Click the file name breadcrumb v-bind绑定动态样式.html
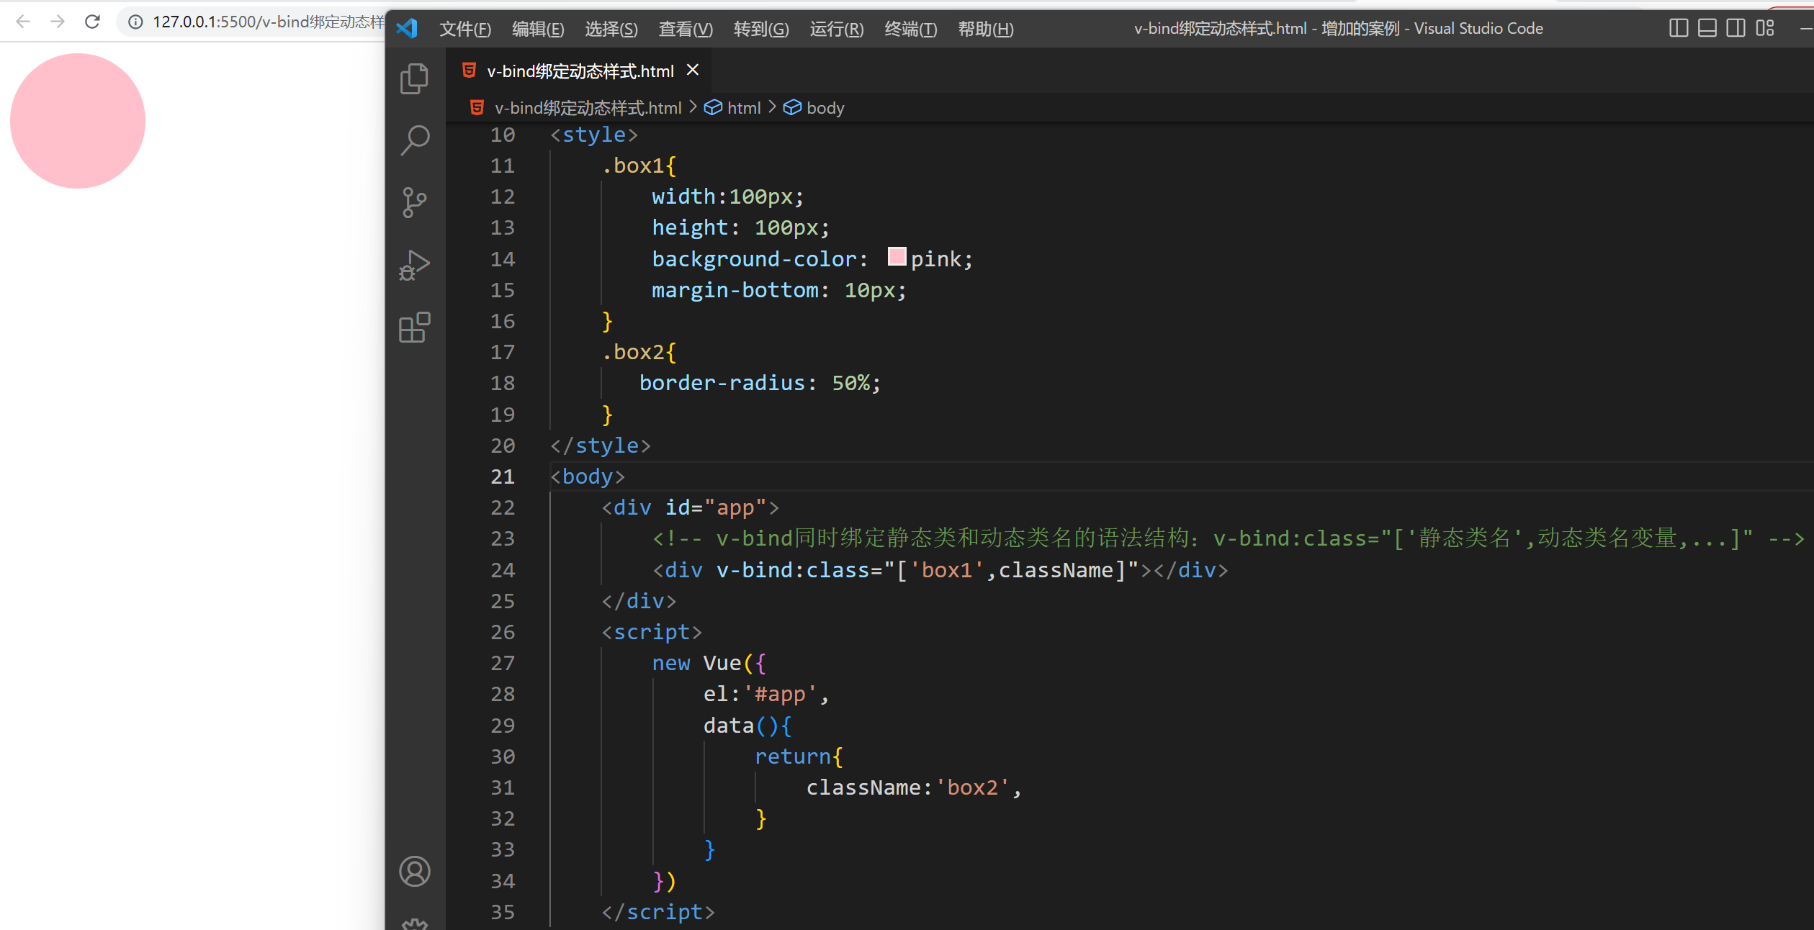This screenshot has height=930, width=1814. tap(587, 108)
